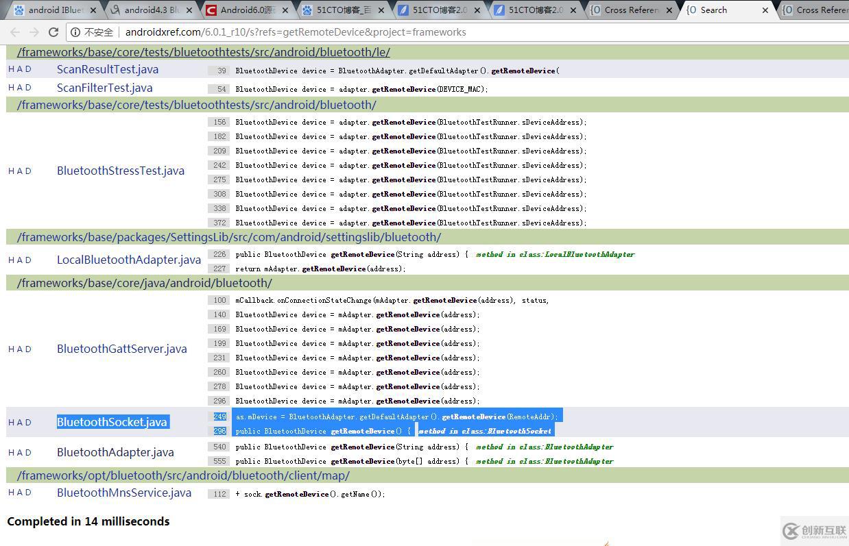Jump to line 39 in ScanResultTest.java
The image size is (849, 546).
pyautogui.click(x=219, y=71)
